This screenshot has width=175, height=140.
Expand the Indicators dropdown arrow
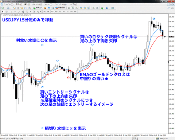(x=104, y=8)
